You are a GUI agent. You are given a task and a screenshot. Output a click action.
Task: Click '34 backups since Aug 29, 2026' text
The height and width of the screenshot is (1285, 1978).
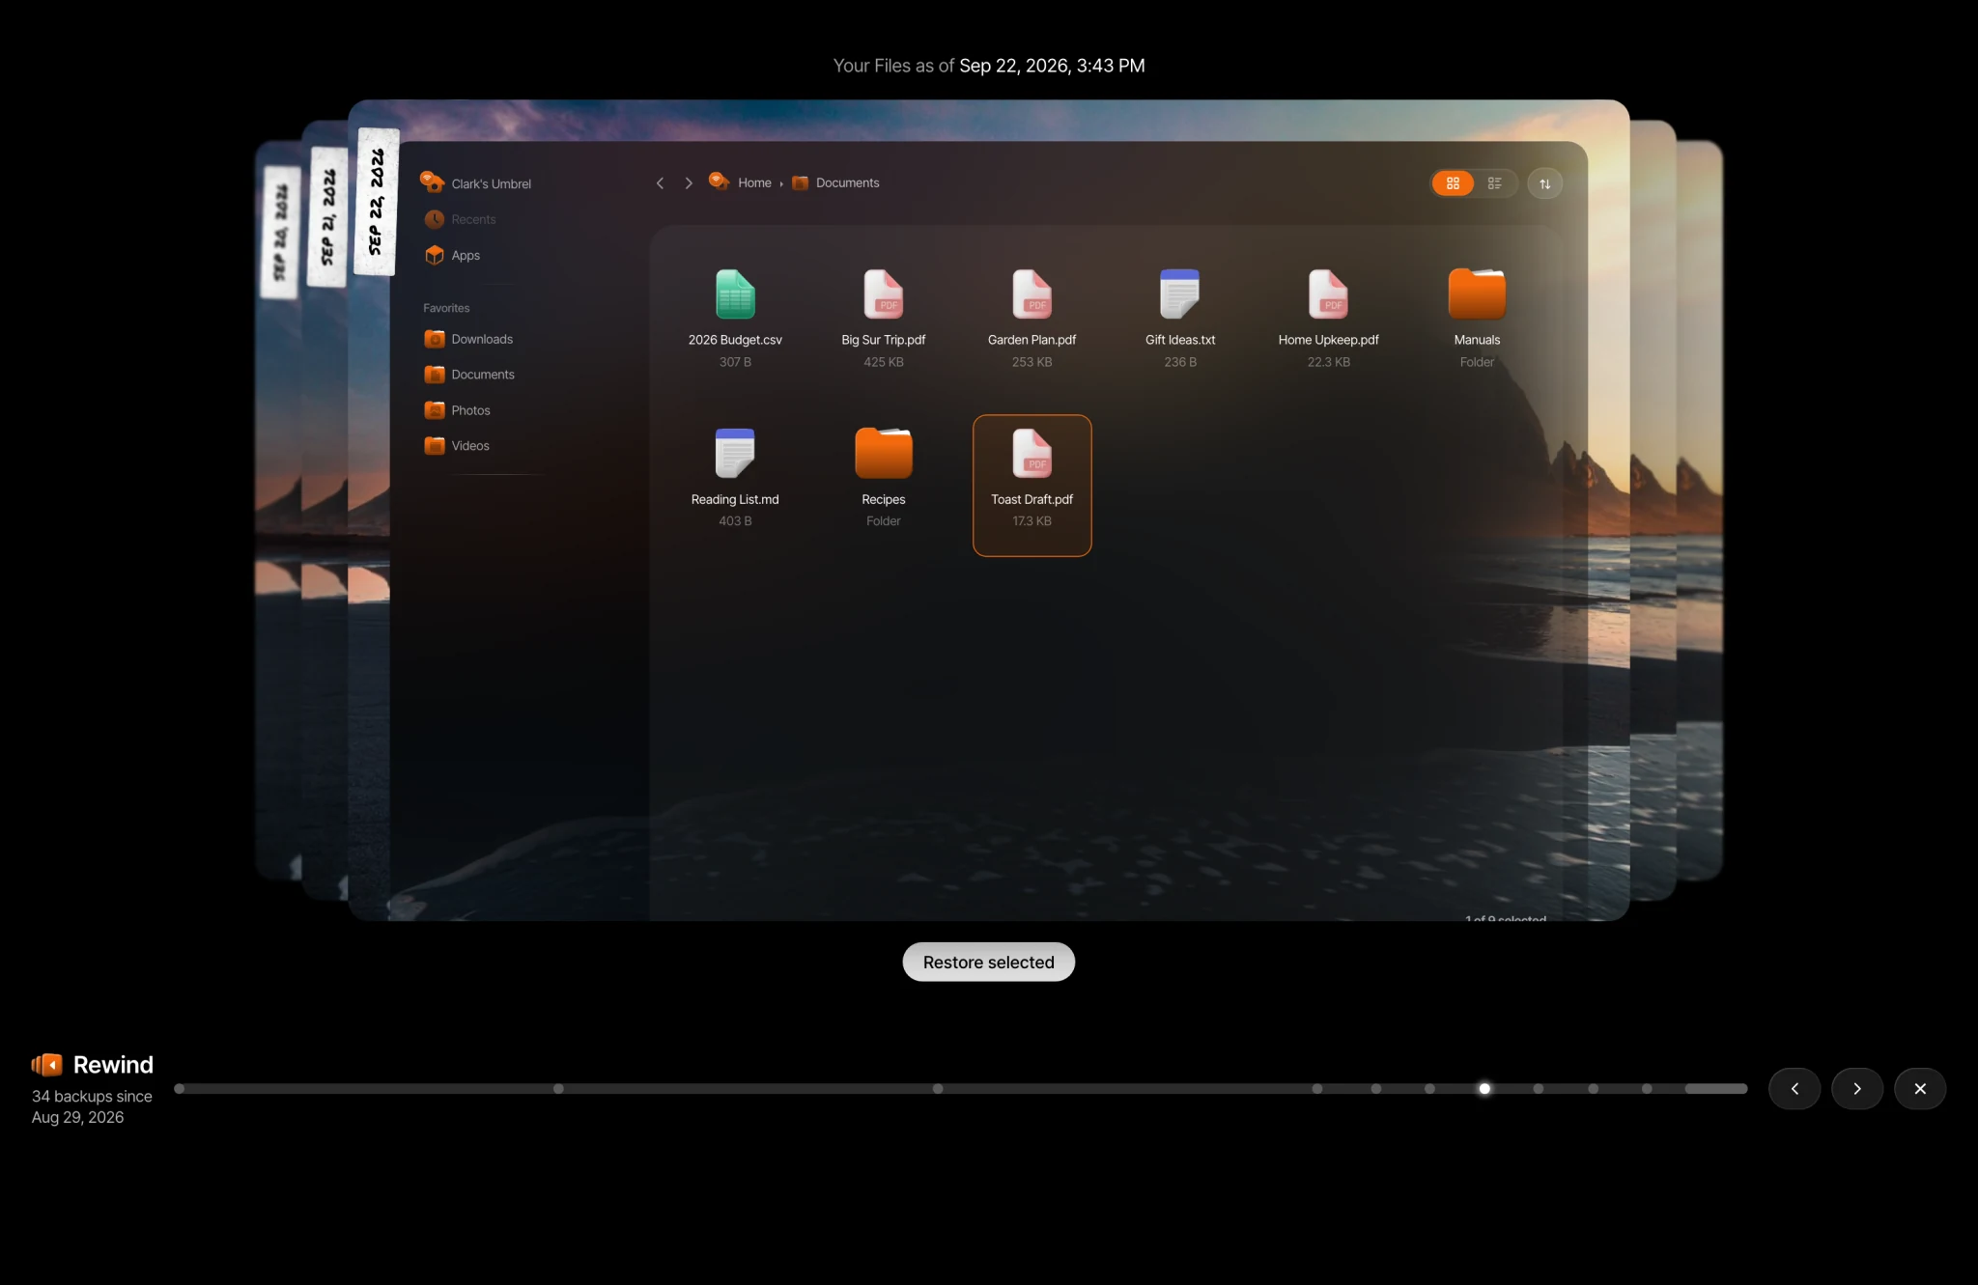92,1106
